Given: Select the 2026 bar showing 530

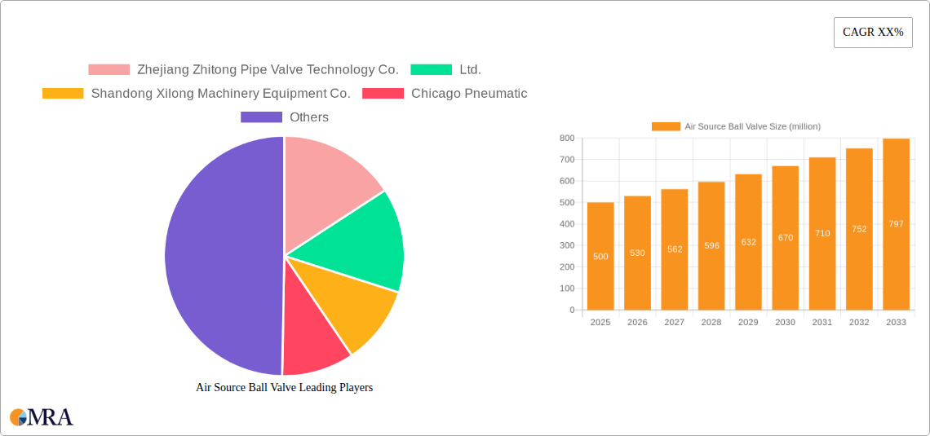Looking at the screenshot, I should click(638, 253).
